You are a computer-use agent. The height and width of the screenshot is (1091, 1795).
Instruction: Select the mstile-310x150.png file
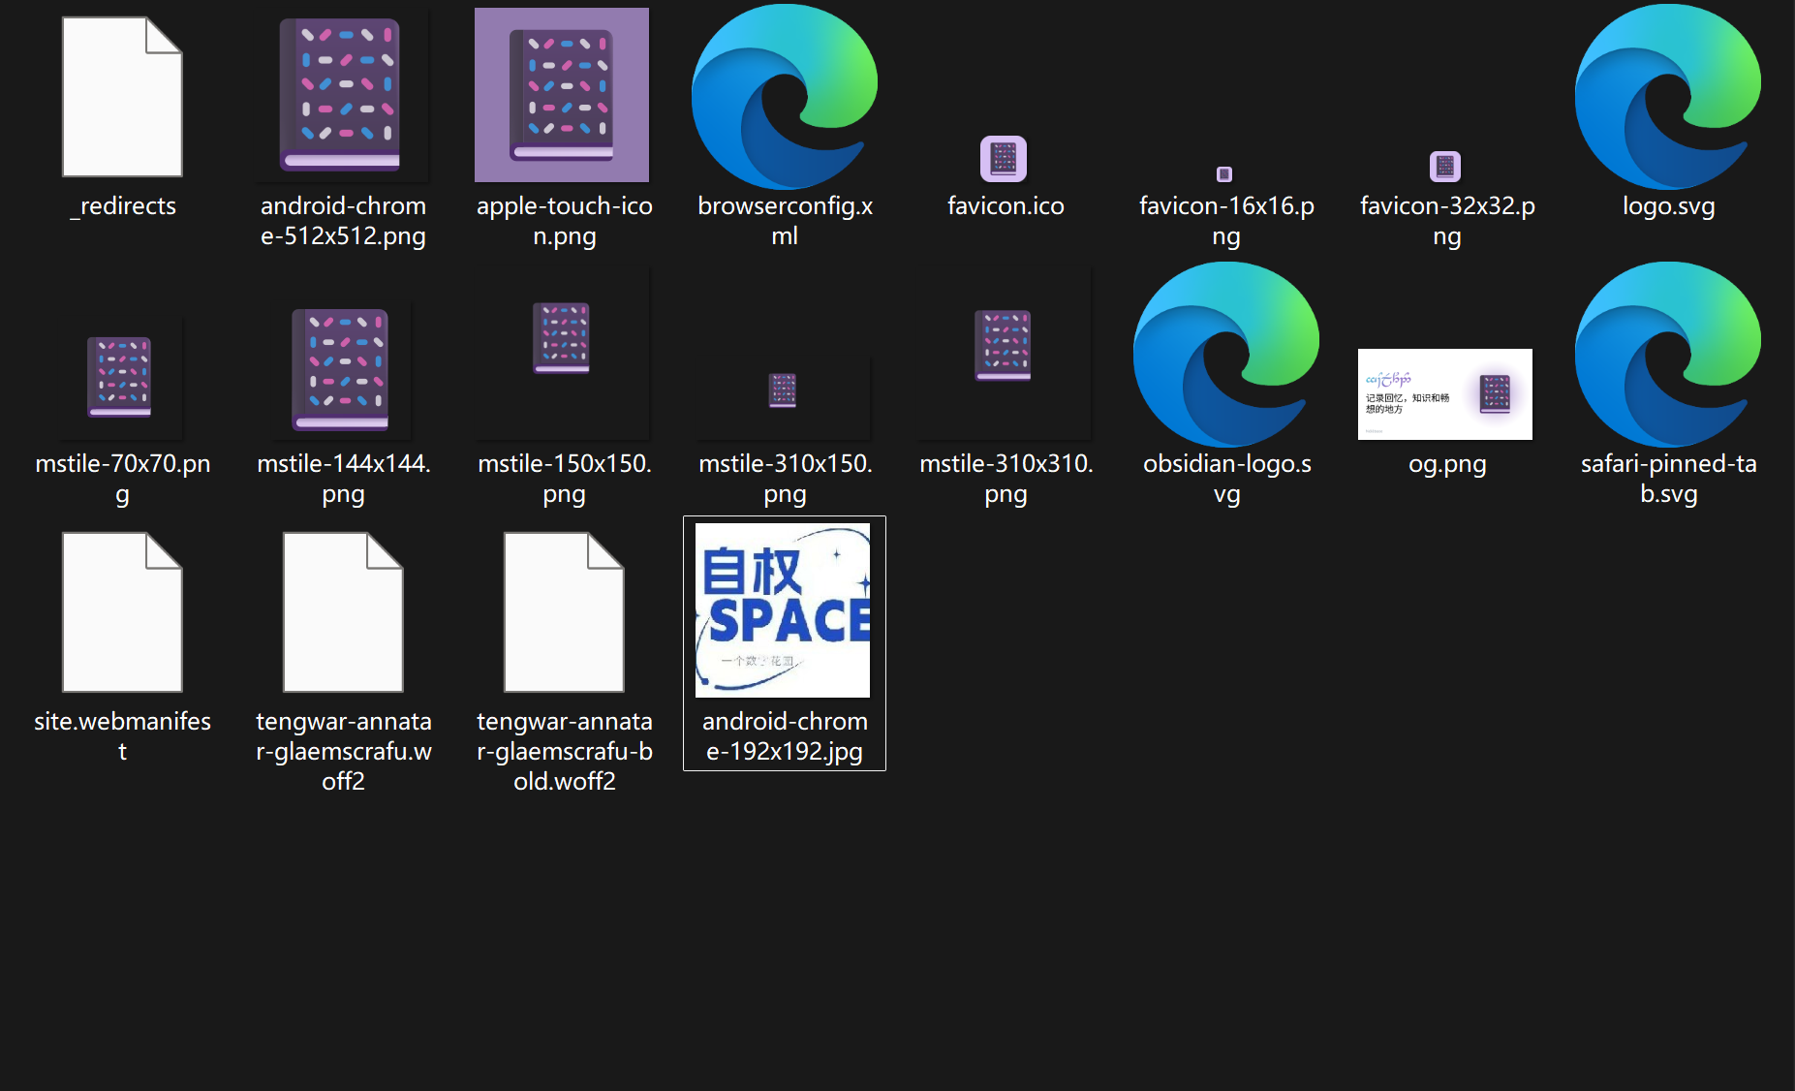tap(783, 396)
